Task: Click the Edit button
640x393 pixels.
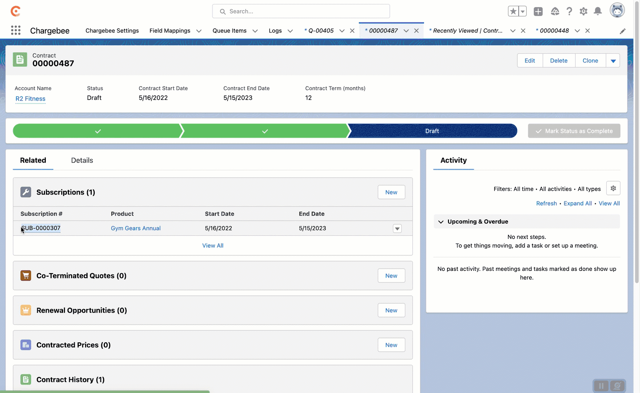Action: pos(529,61)
